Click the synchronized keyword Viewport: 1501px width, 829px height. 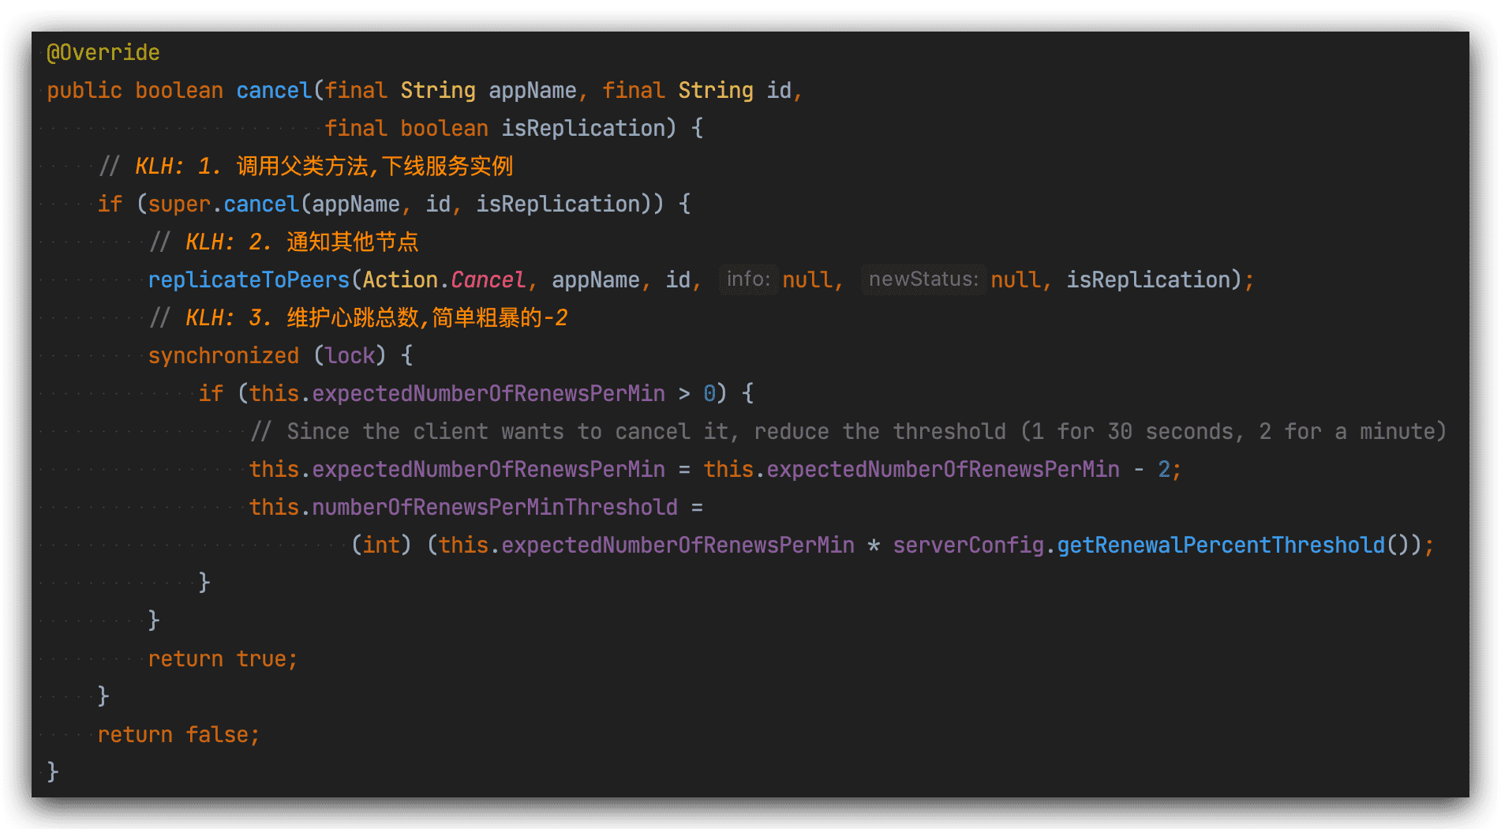click(223, 356)
